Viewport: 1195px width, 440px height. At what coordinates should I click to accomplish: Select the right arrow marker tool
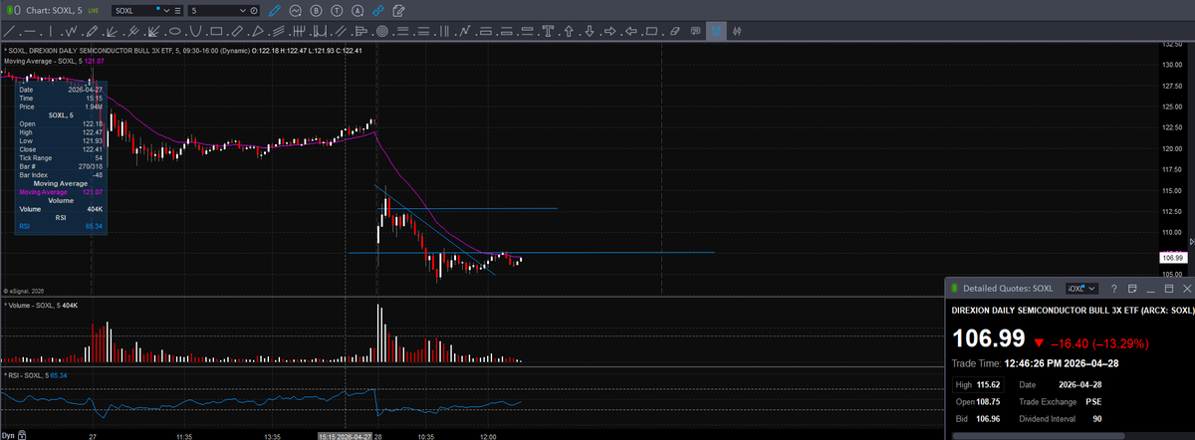click(609, 31)
